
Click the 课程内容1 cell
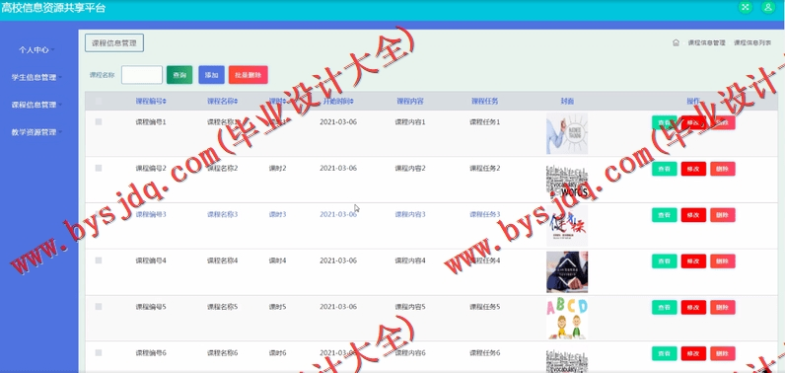click(x=410, y=121)
